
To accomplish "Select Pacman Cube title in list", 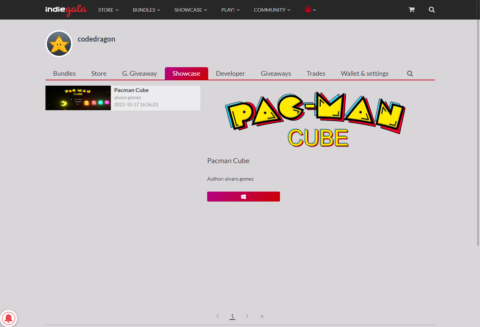I will point(131,90).
